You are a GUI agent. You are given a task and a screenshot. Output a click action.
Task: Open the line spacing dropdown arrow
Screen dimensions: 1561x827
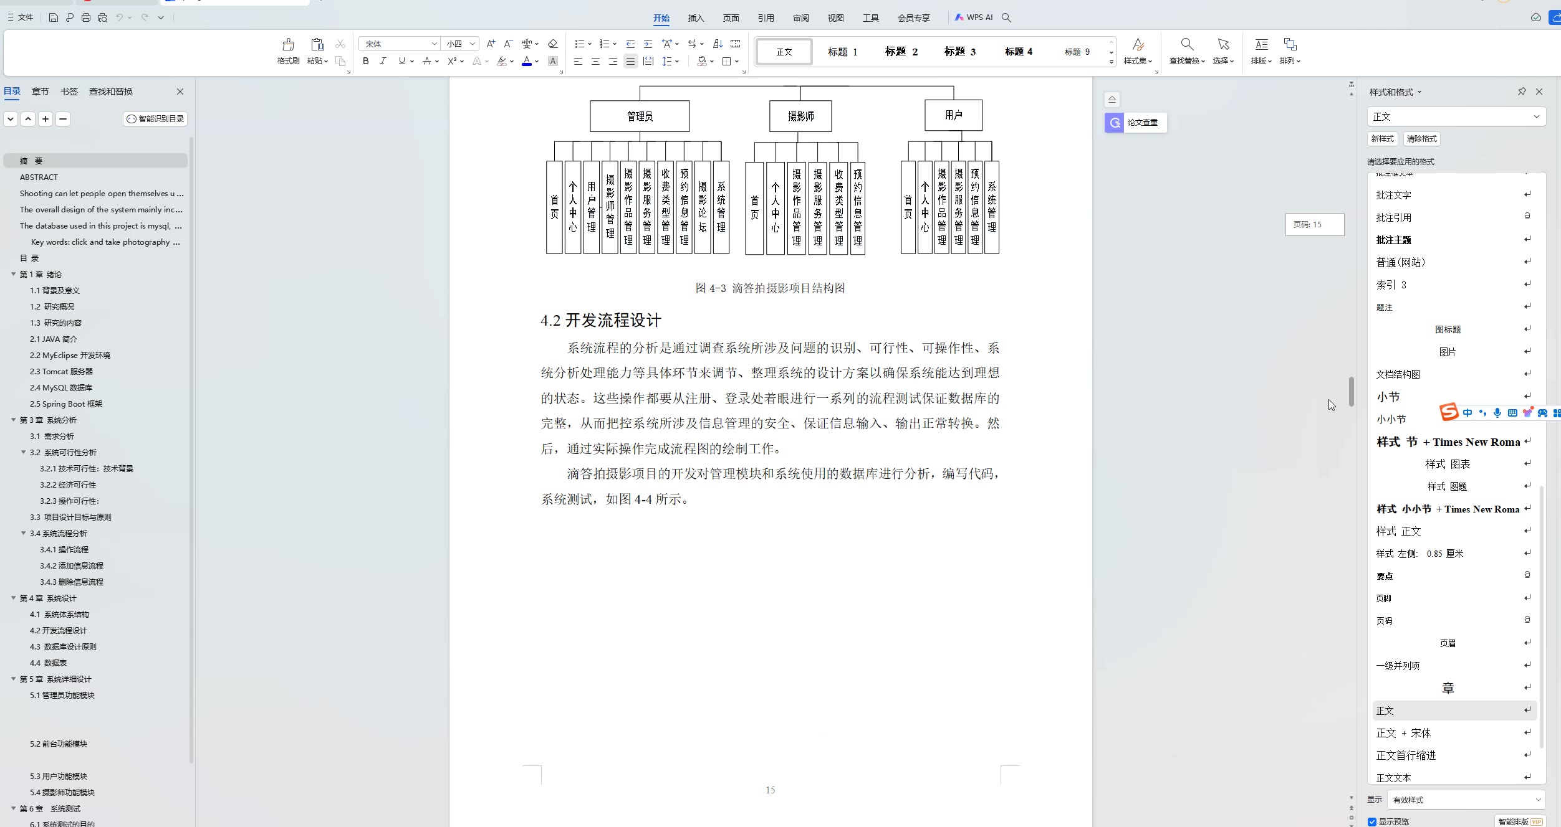click(677, 61)
